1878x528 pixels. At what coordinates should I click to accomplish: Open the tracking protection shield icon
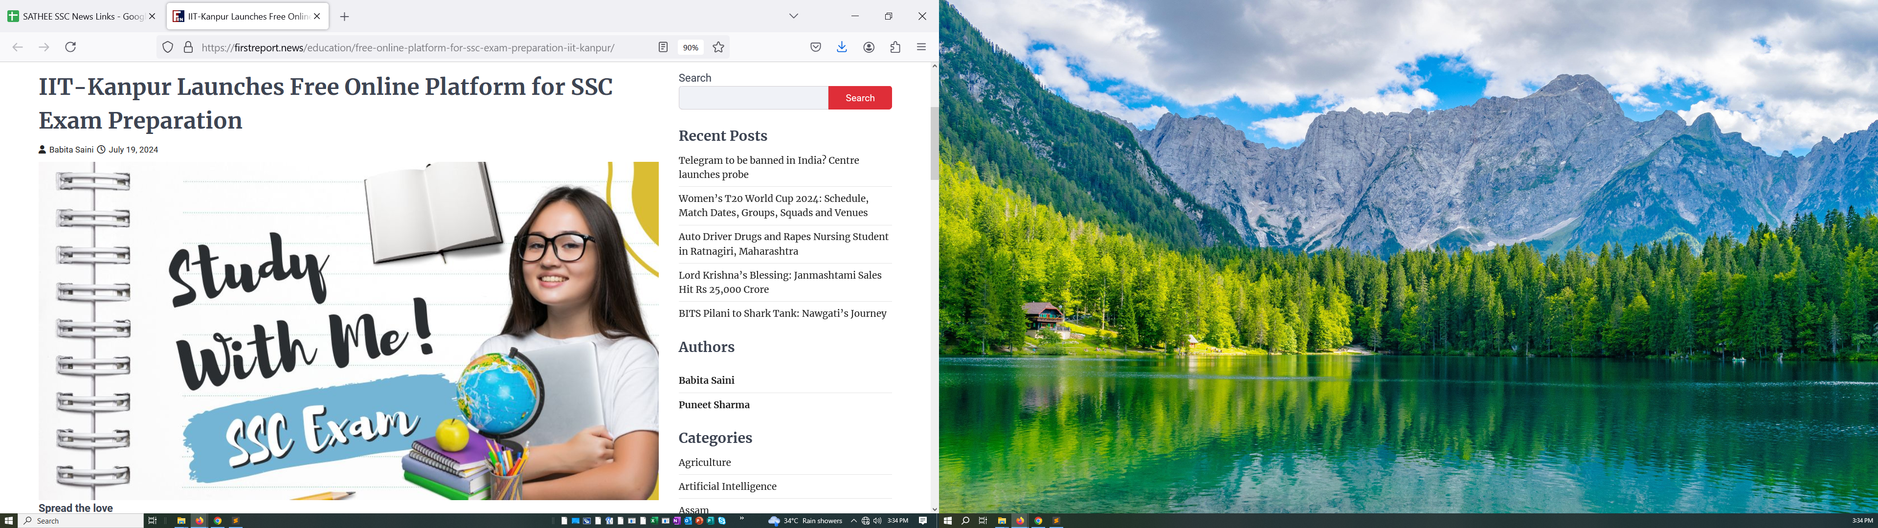[168, 47]
